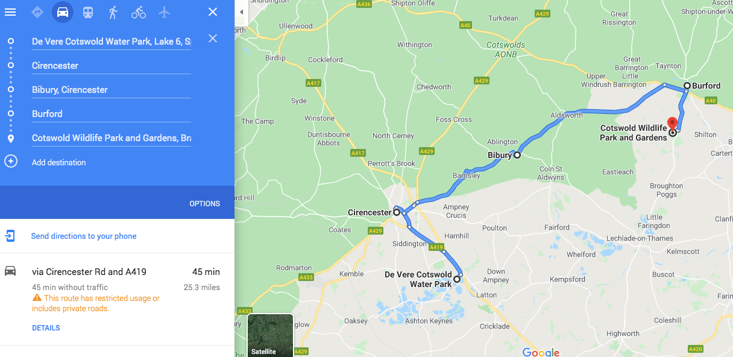Image resolution: width=733 pixels, height=357 pixels.
Task: Click the Send directions to your phone icon
Action: pos(10,236)
